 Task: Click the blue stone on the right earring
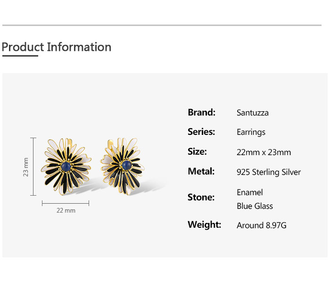[x=126, y=165]
